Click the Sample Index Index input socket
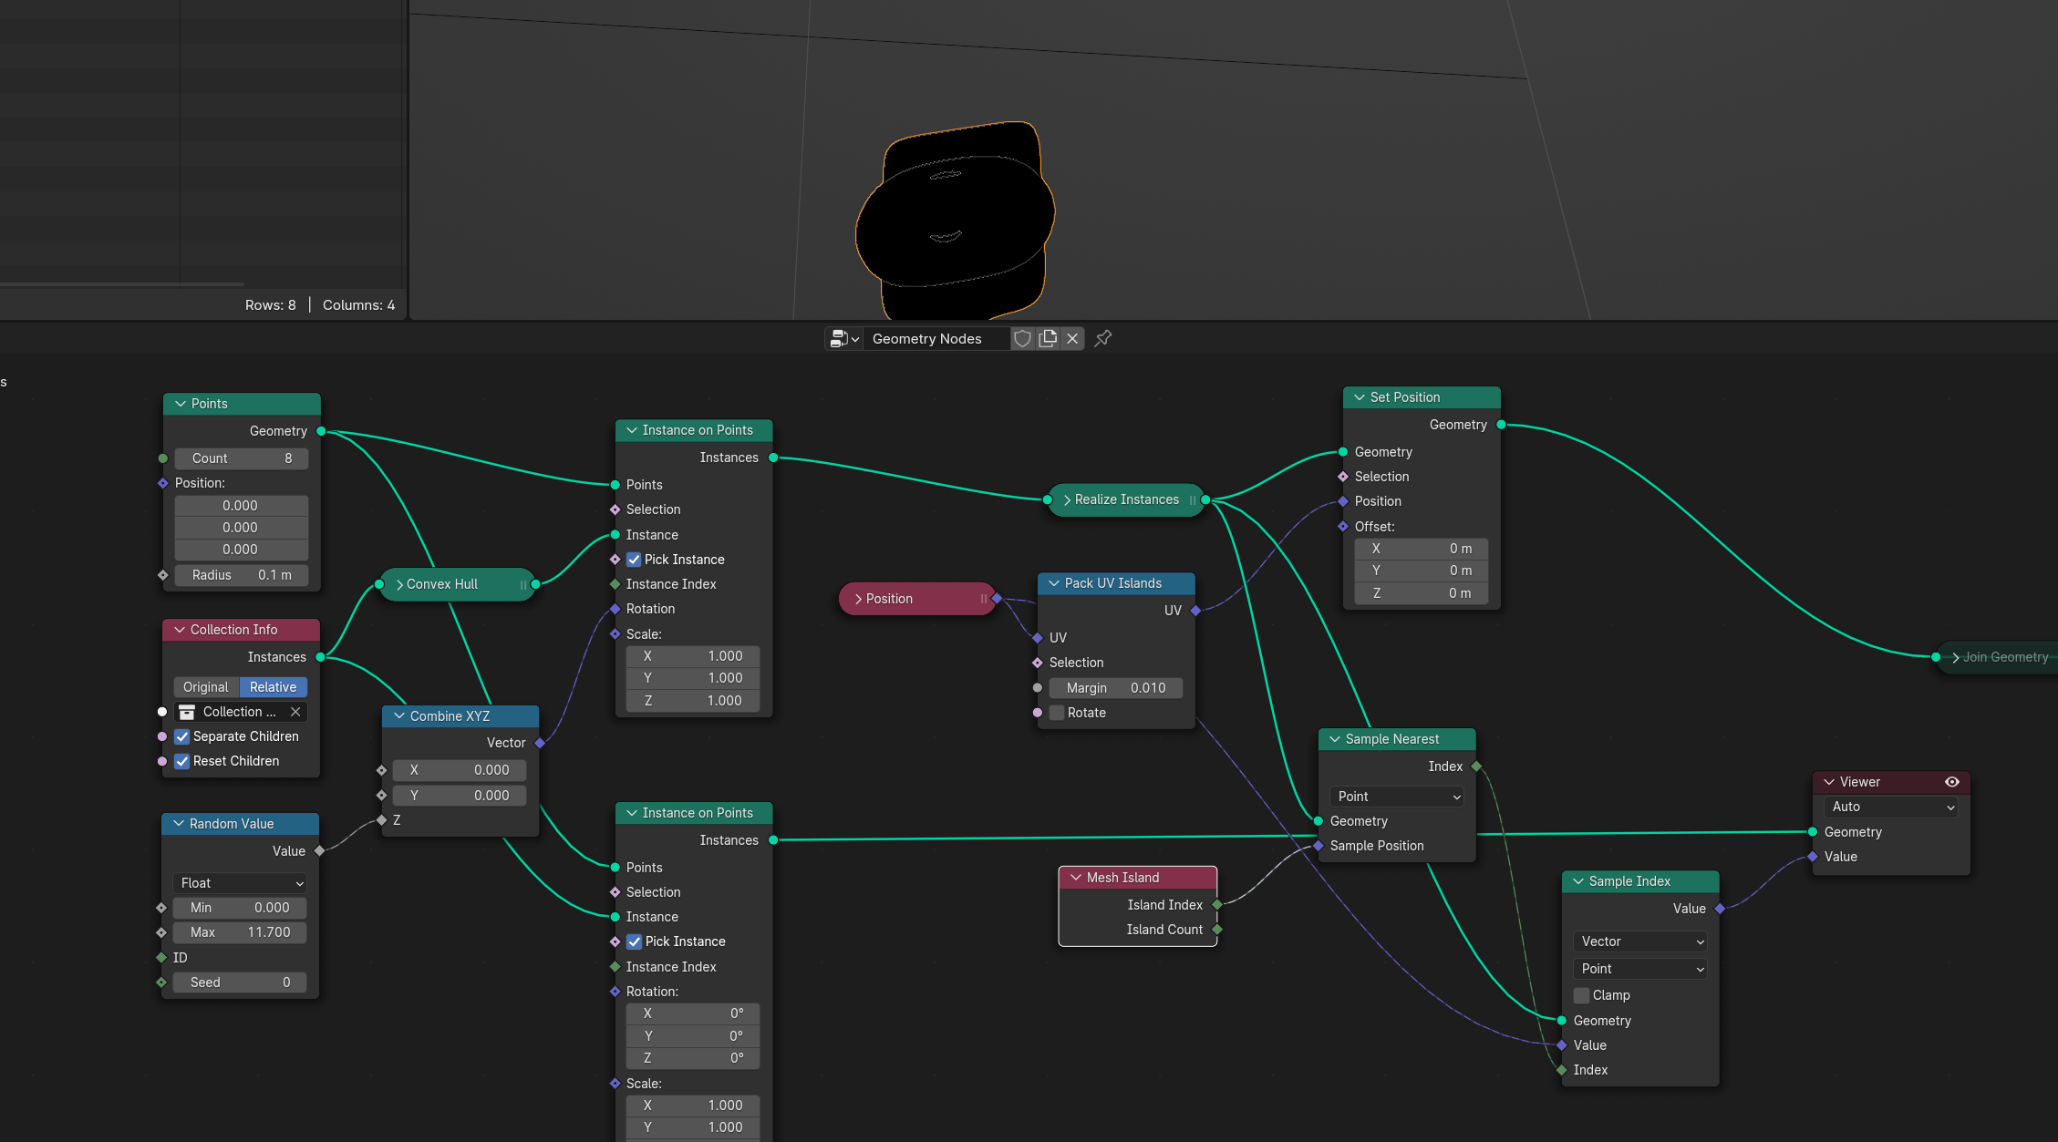This screenshot has width=2058, height=1142. pos(1562,1070)
